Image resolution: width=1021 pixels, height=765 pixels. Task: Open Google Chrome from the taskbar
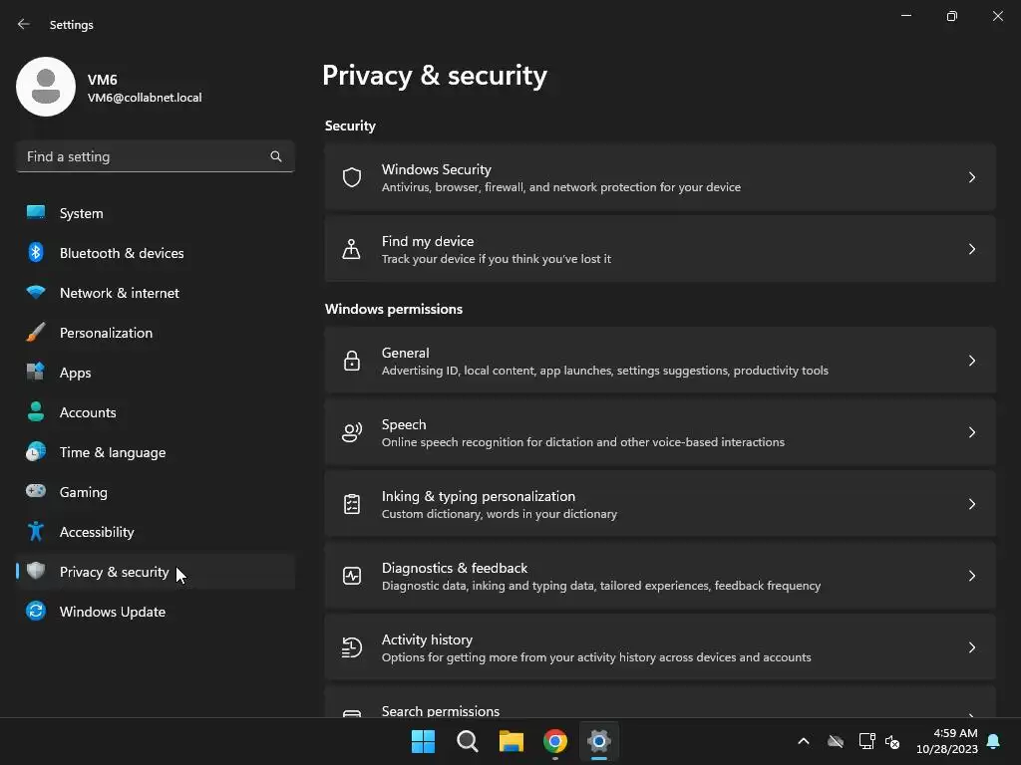pos(555,741)
